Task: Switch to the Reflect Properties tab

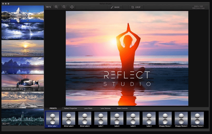Action: [x=71, y=108]
